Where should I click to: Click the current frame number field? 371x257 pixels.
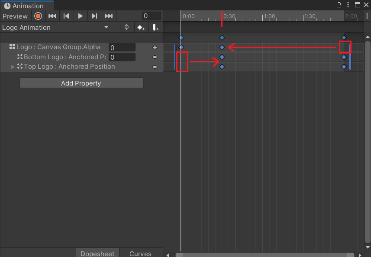pyautogui.click(x=152, y=16)
